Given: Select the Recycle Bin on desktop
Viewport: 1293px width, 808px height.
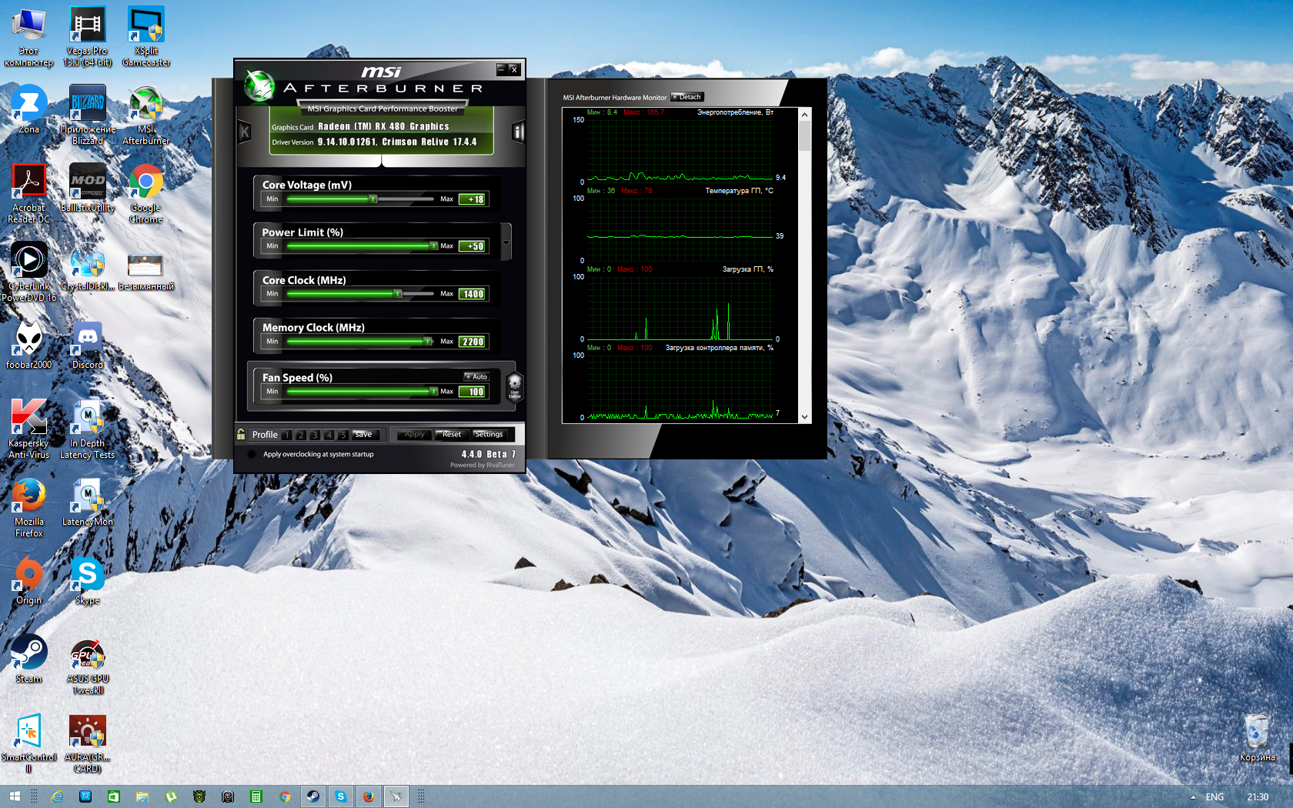Looking at the screenshot, I should click(x=1257, y=737).
